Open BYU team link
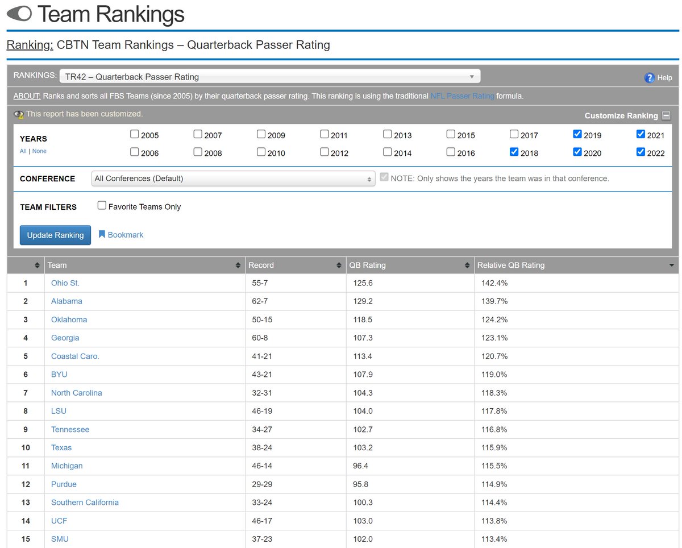 click(x=59, y=374)
